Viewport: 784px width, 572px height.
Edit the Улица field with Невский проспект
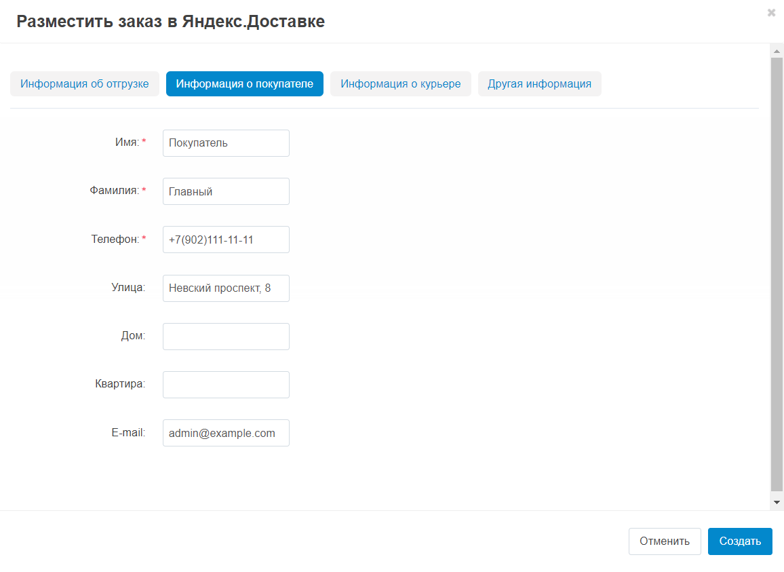(226, 288)
